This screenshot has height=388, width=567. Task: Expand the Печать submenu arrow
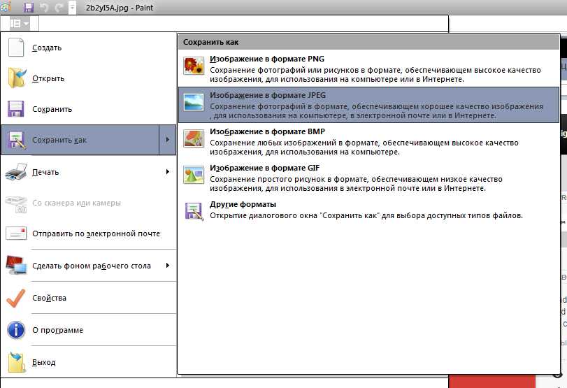[x=167, y=171]
